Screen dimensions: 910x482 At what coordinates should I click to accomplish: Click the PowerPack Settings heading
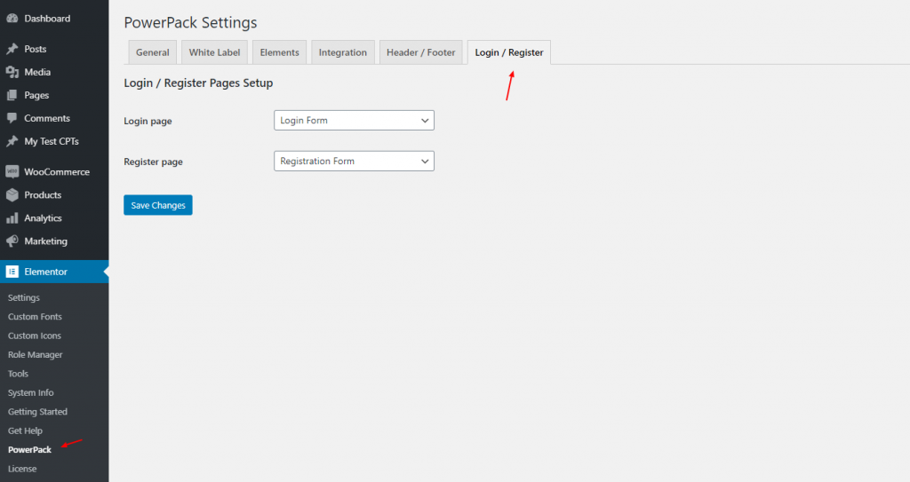(190, 22)
